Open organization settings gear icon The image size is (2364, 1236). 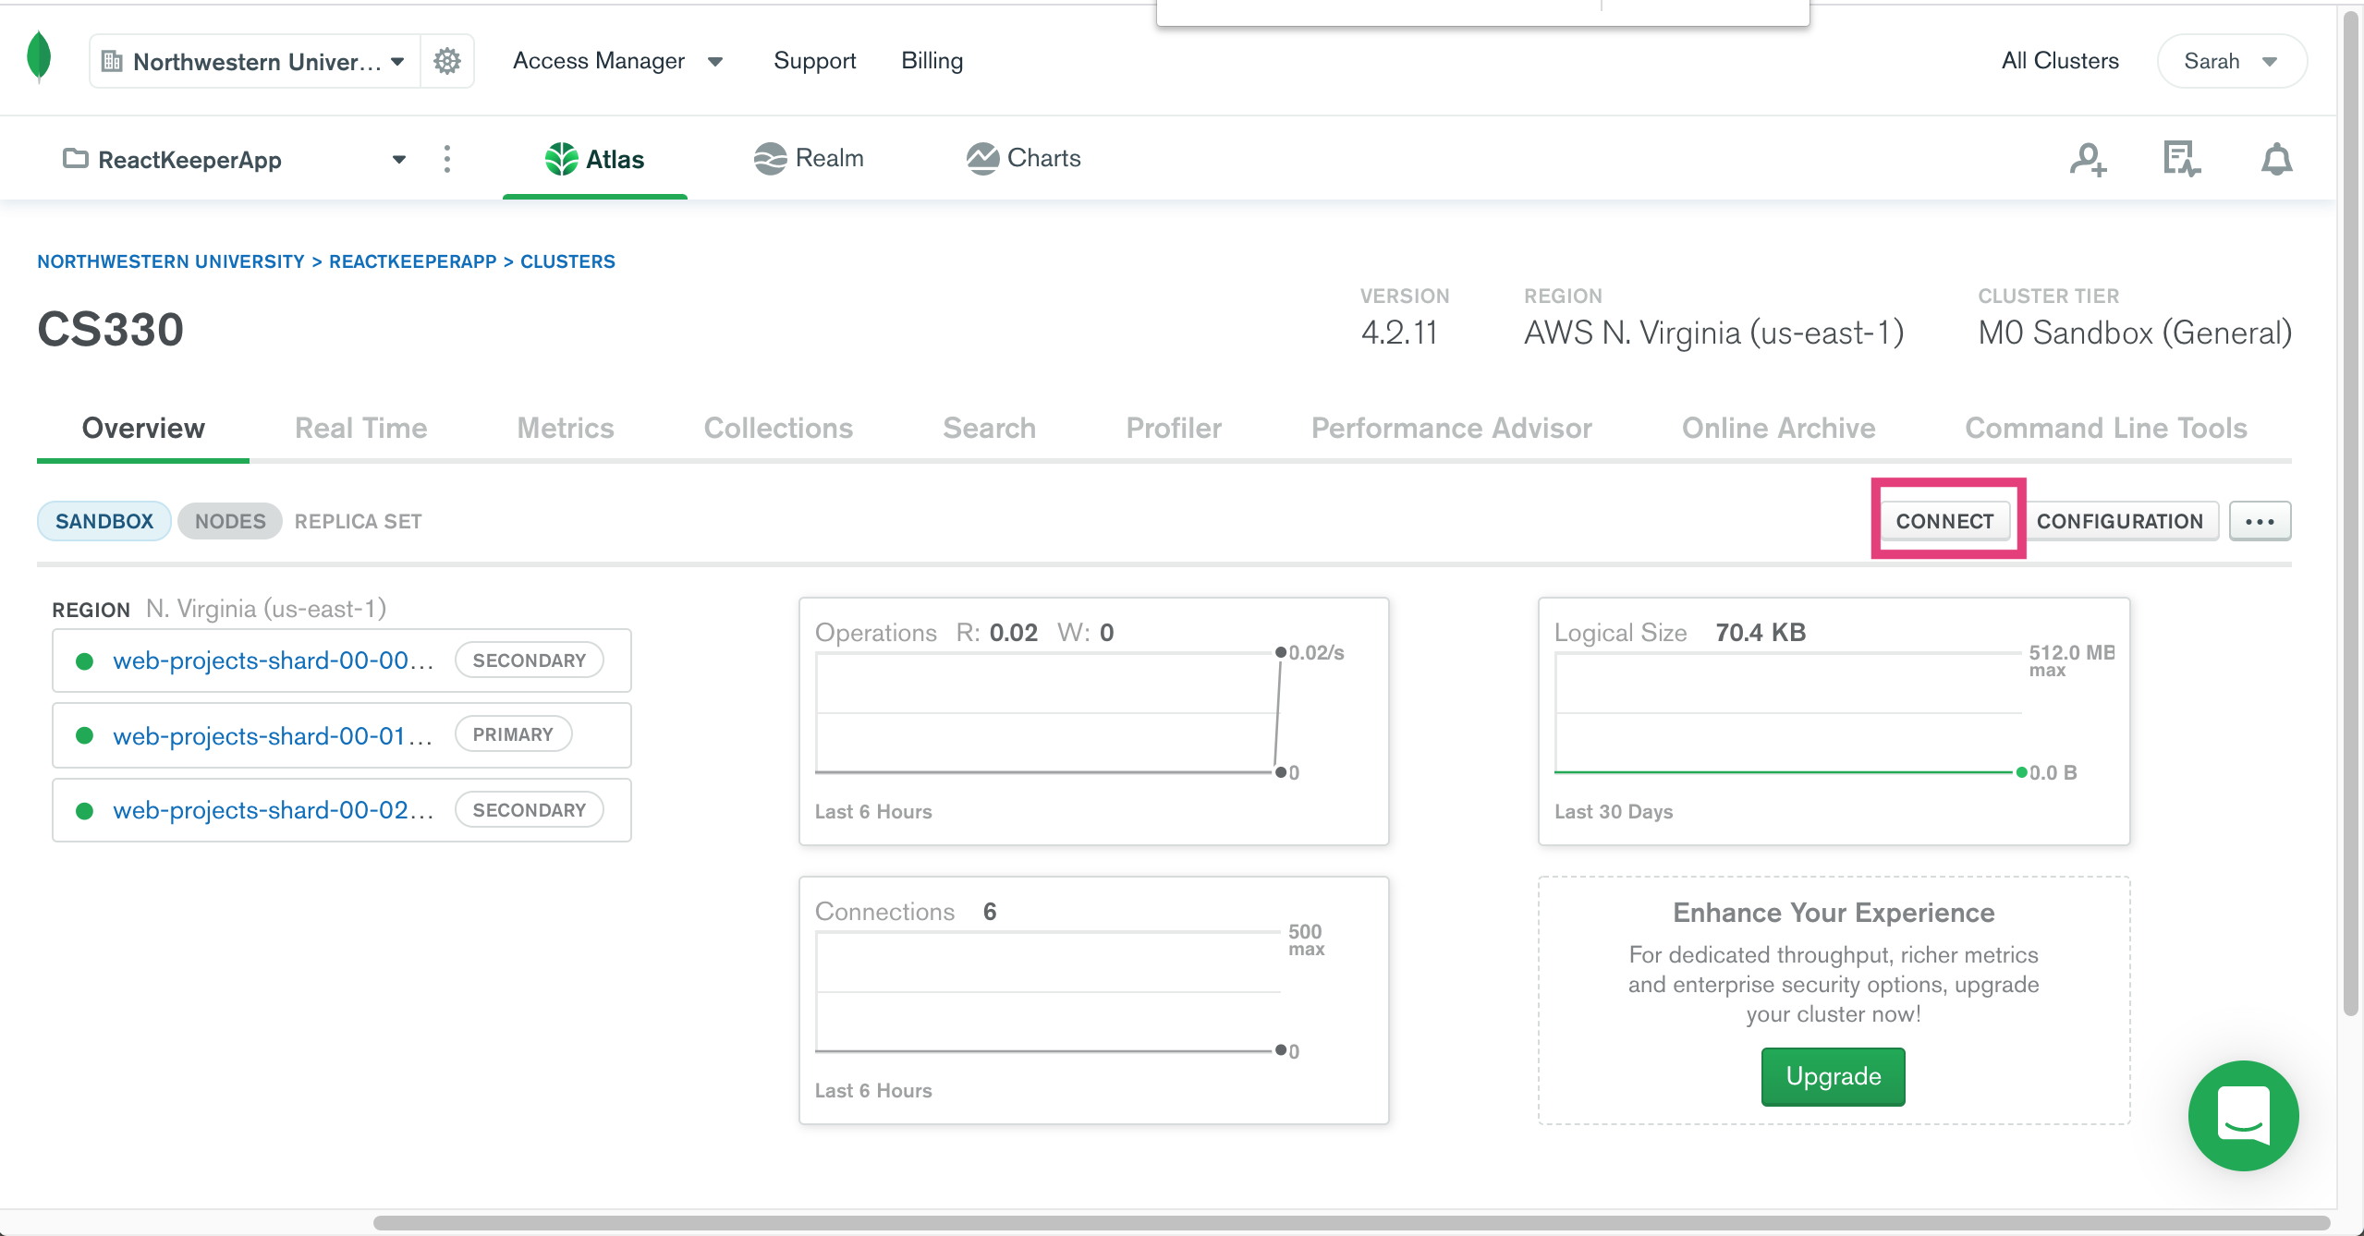coord(447,61)
